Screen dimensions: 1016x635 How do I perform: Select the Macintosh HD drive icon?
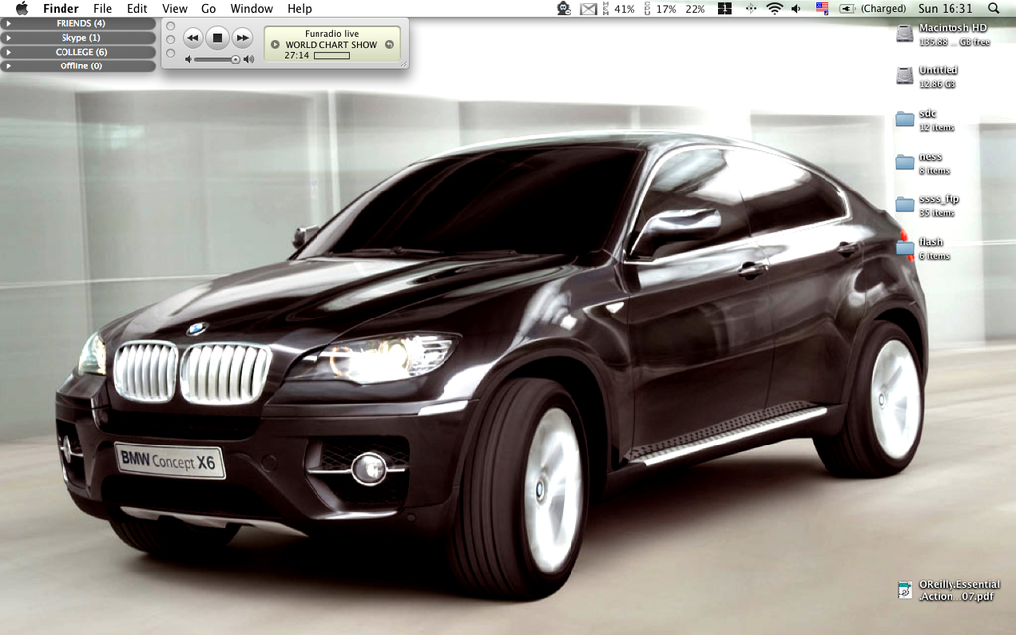[x=904, y=33]
